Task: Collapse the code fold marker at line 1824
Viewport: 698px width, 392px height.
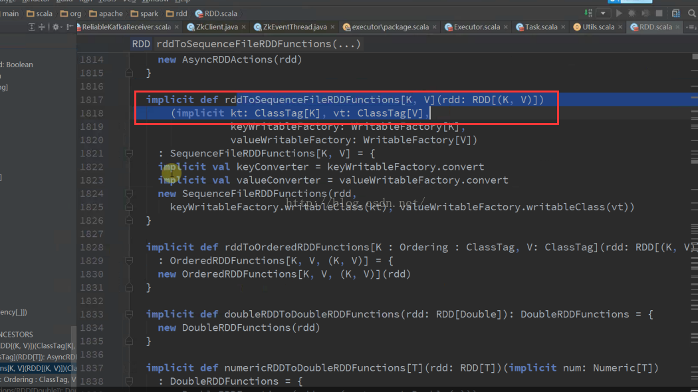Action: (129, 193)
